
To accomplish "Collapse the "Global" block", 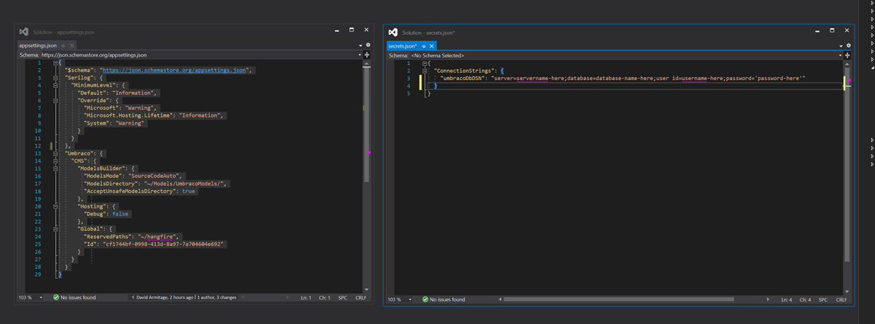I will coord(55,230).
